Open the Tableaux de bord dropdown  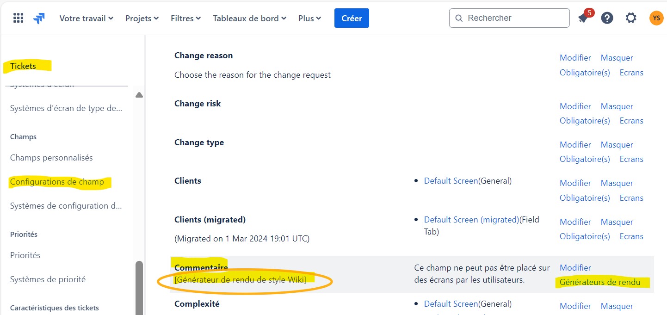pos(249,18)
